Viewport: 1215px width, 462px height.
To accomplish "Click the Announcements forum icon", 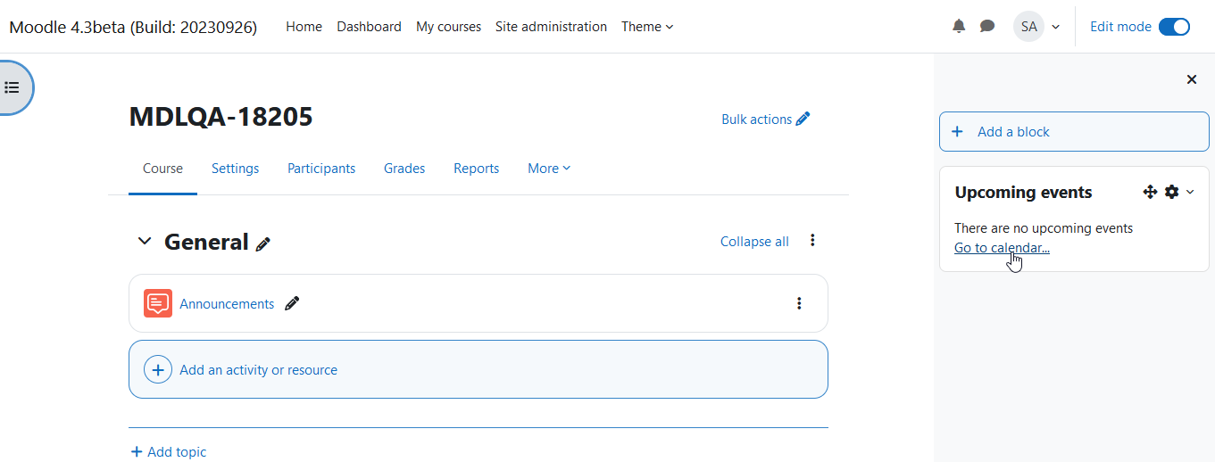I will [x=158, y=303].
